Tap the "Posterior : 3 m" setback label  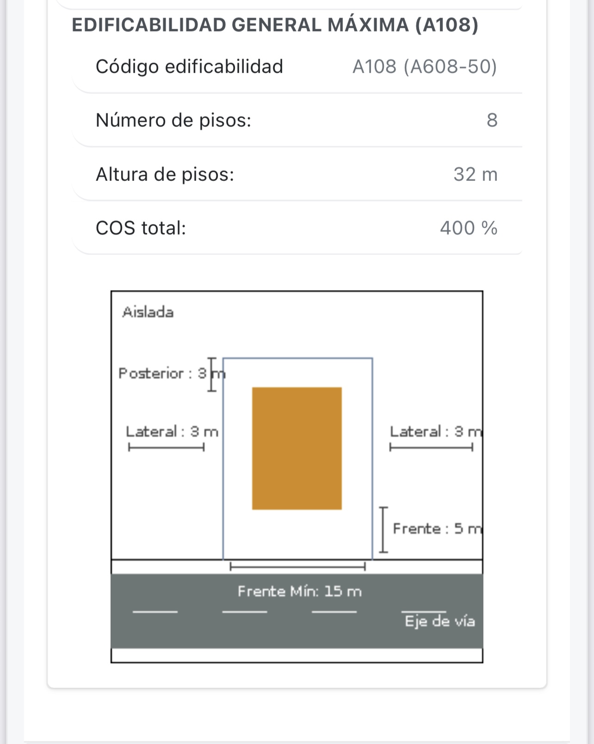click(x=171, y=373)
